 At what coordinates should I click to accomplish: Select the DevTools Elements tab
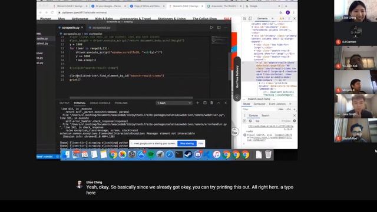point(262,18)
